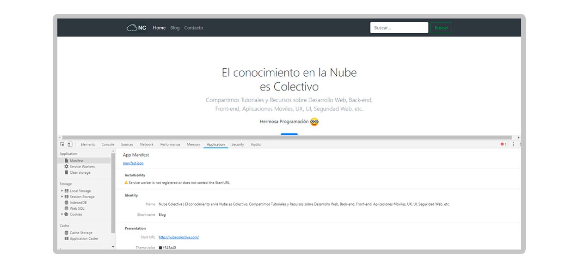Click horizontal scrollbar right arrow
The width and height of the screenshot is (578, 268).
(519, 137)
